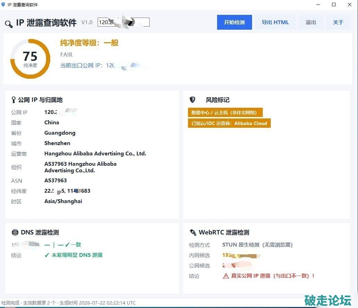Click the app shield icon in title bar
The height and width of the screenshot is (308, 358).
tap(3, 4)
